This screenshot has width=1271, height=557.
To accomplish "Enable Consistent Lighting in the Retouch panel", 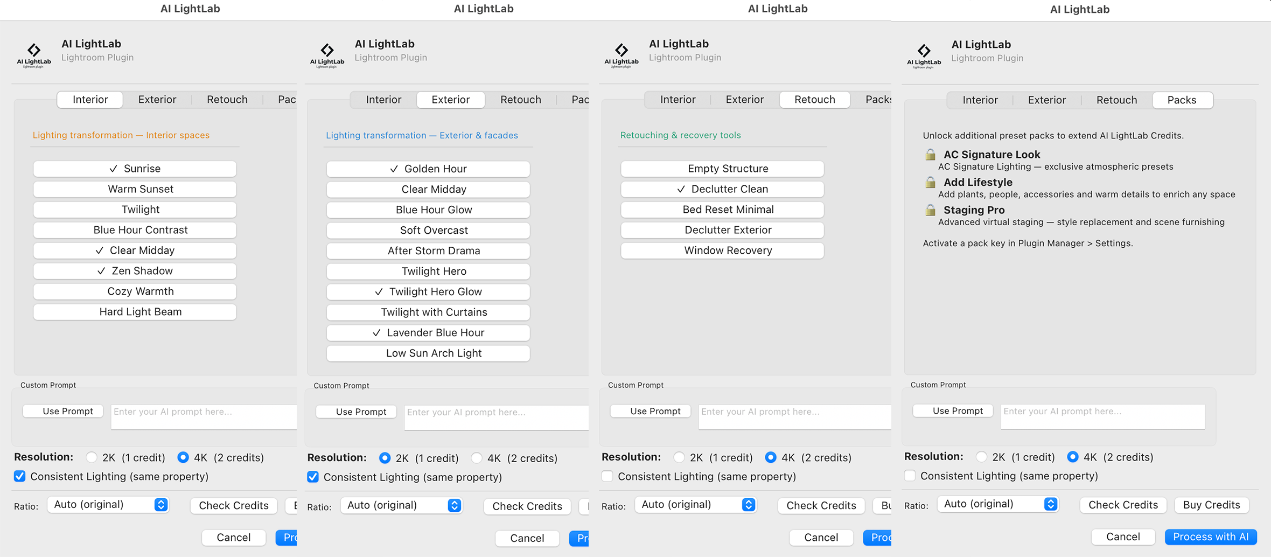I will (x=607, y=476).
